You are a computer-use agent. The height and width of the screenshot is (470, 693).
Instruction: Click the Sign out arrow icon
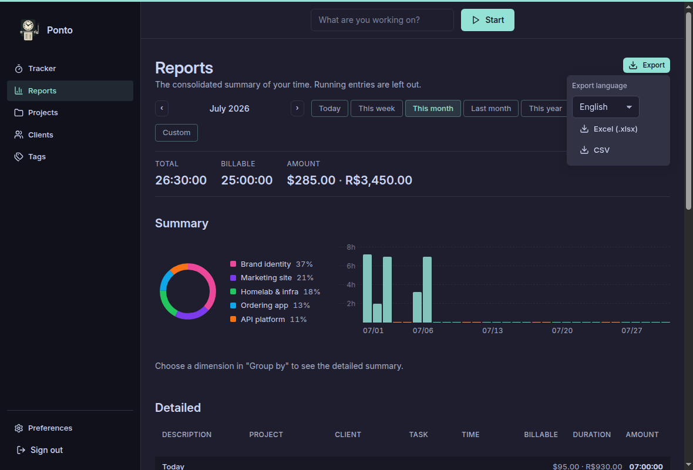21,449
